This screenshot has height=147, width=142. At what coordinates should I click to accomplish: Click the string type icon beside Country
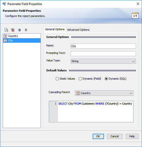click(5, 36)
